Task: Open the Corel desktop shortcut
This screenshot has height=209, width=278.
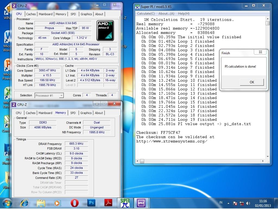Action: click(x=6, y=124)
